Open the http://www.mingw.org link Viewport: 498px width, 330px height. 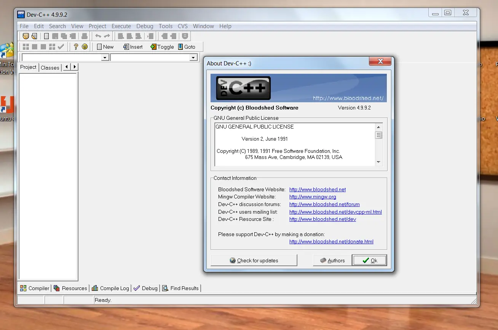pyautogui.click(x=313, y=197)
